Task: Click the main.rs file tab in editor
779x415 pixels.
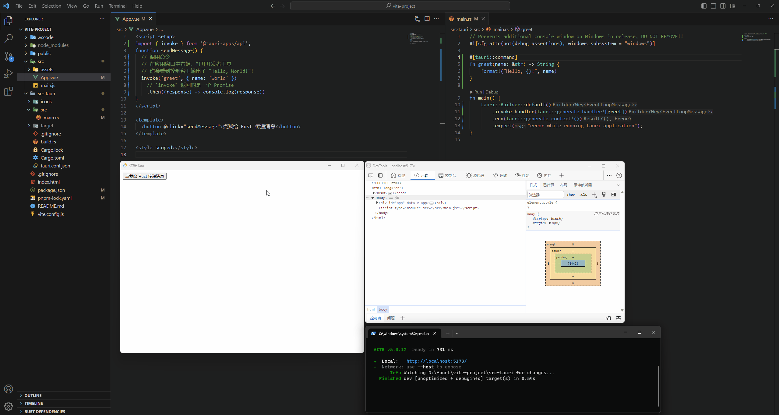Action: point(464,19)
